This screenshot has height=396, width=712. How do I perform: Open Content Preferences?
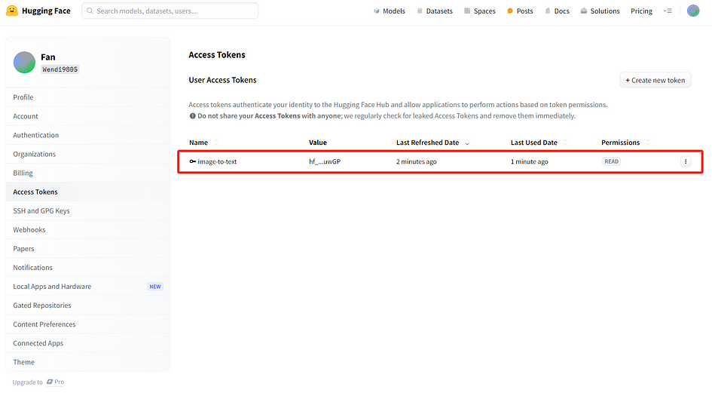pos(88,324)
